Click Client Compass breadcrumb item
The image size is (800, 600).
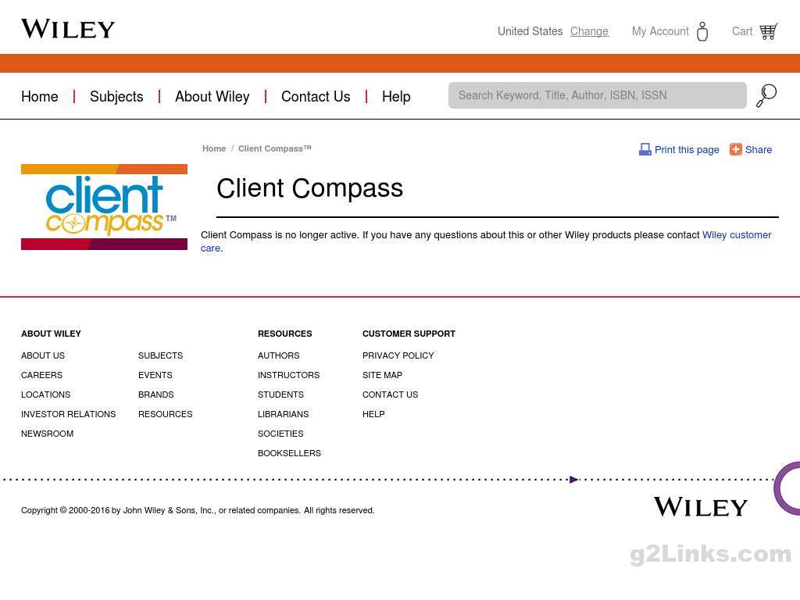tap(274, 148)
